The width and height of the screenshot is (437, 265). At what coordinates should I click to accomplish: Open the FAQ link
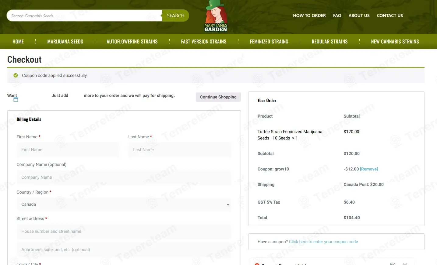tap(337, 15)
